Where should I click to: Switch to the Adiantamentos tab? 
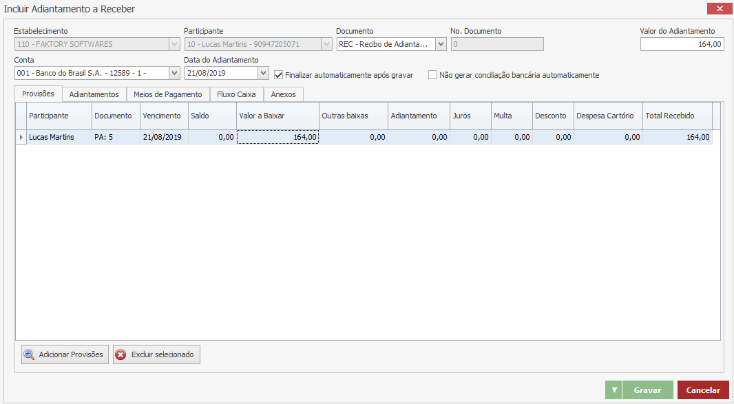coord(94,94)
